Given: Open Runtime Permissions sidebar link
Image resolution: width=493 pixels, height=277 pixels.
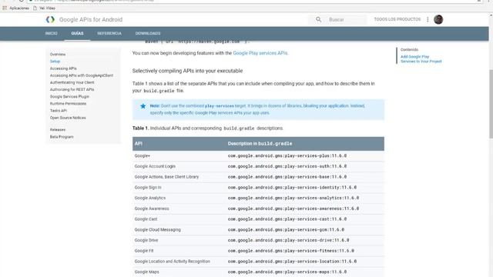Looking at the screenshot, I should (68, 104).
